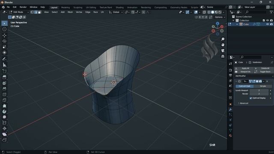Select the Simple subdivision type

pos(263,86)
